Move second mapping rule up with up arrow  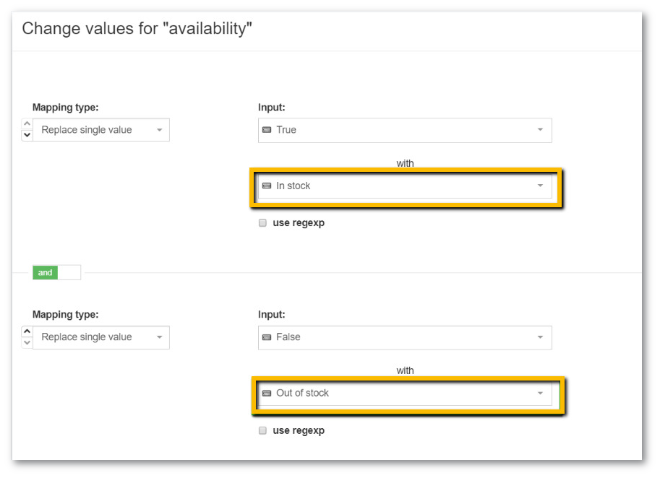pyautogui.click(x=27, y=331)
